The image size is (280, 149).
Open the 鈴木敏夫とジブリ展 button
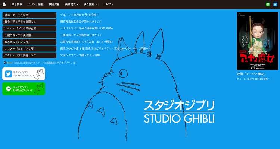coord(29,42)
